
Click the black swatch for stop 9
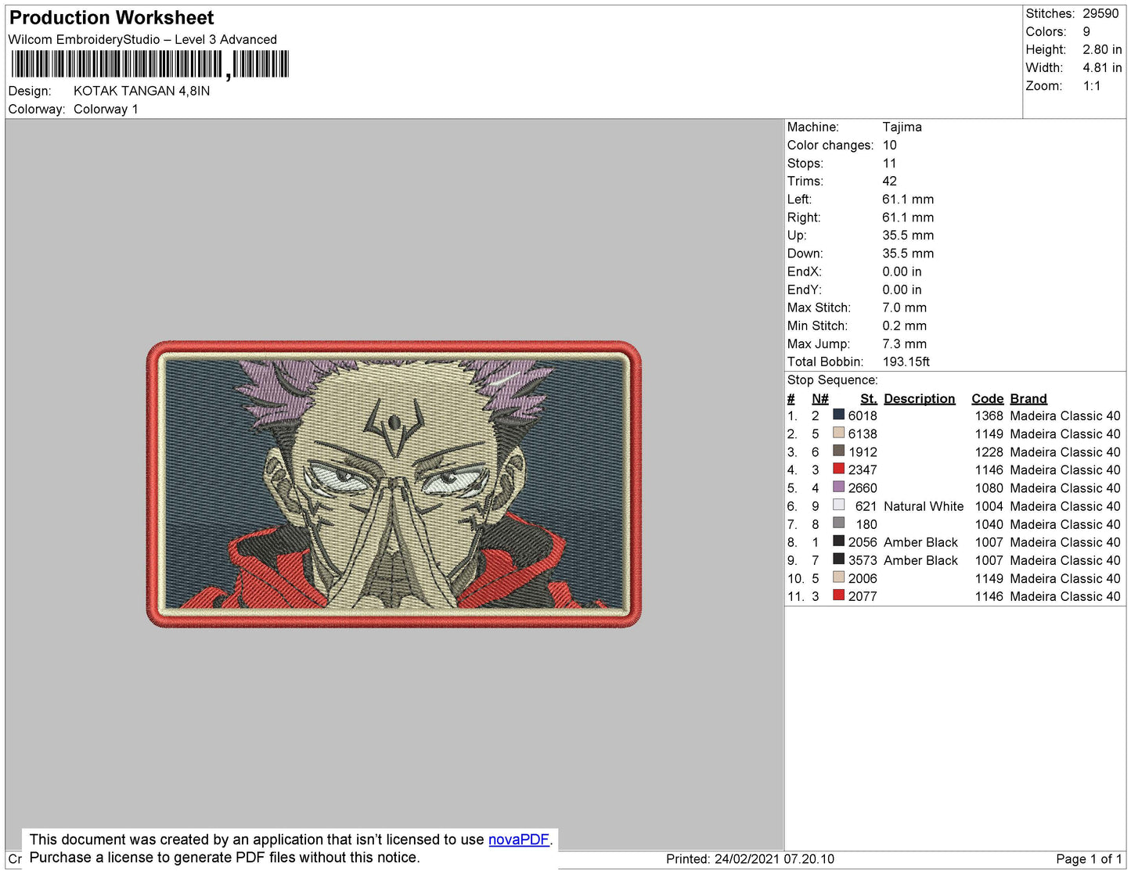[x=838, y=559]
